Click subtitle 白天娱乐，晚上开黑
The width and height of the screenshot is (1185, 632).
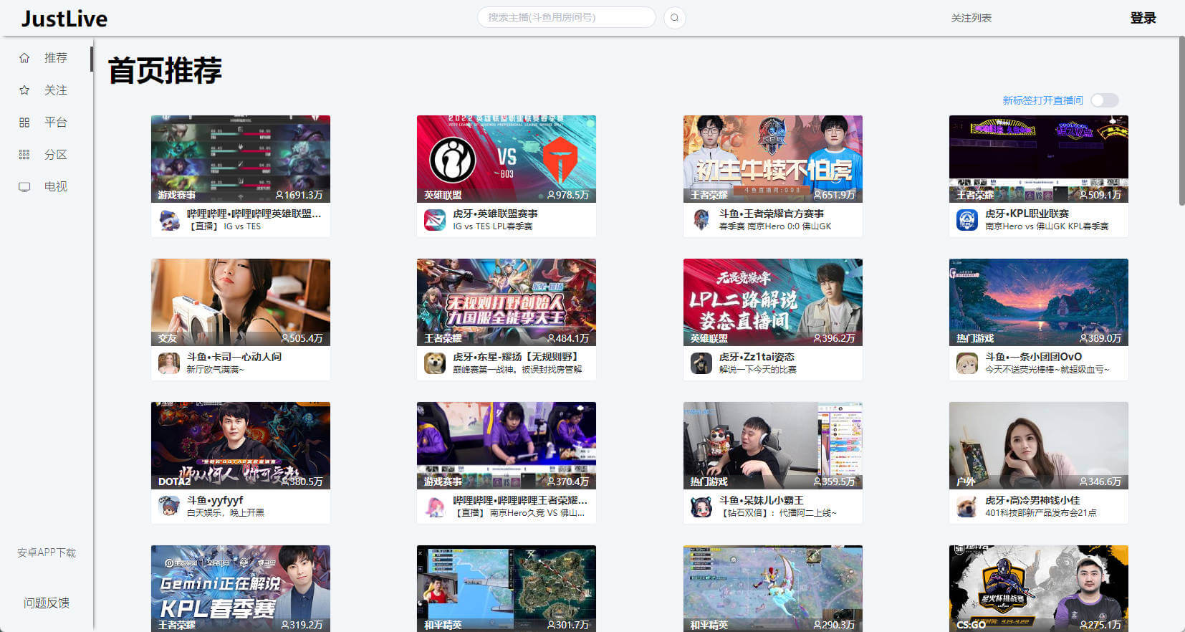(226, 513)
